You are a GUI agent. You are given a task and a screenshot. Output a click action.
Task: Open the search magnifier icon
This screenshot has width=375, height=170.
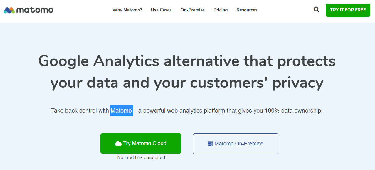pyautogui.click(x=316, y=10)
